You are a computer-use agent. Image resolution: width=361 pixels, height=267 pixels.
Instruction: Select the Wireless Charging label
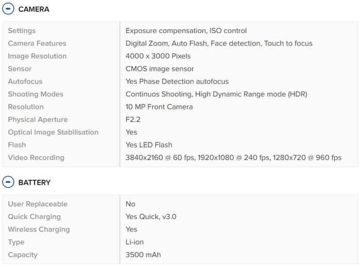pos(39,229)
